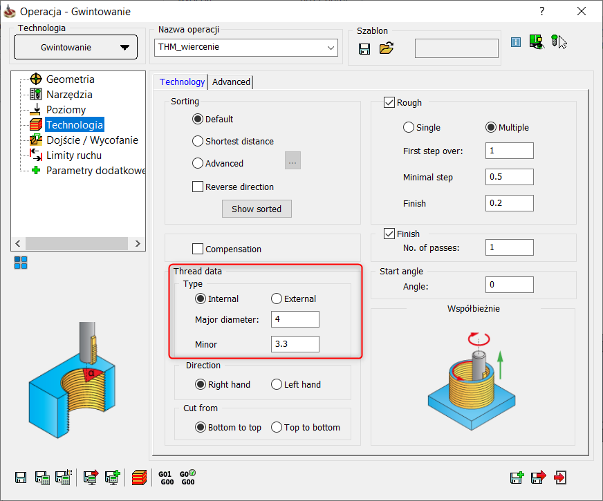The image size is (603, 501).
Task: Select the Single rough radio button
Action: tap(409, 127)
